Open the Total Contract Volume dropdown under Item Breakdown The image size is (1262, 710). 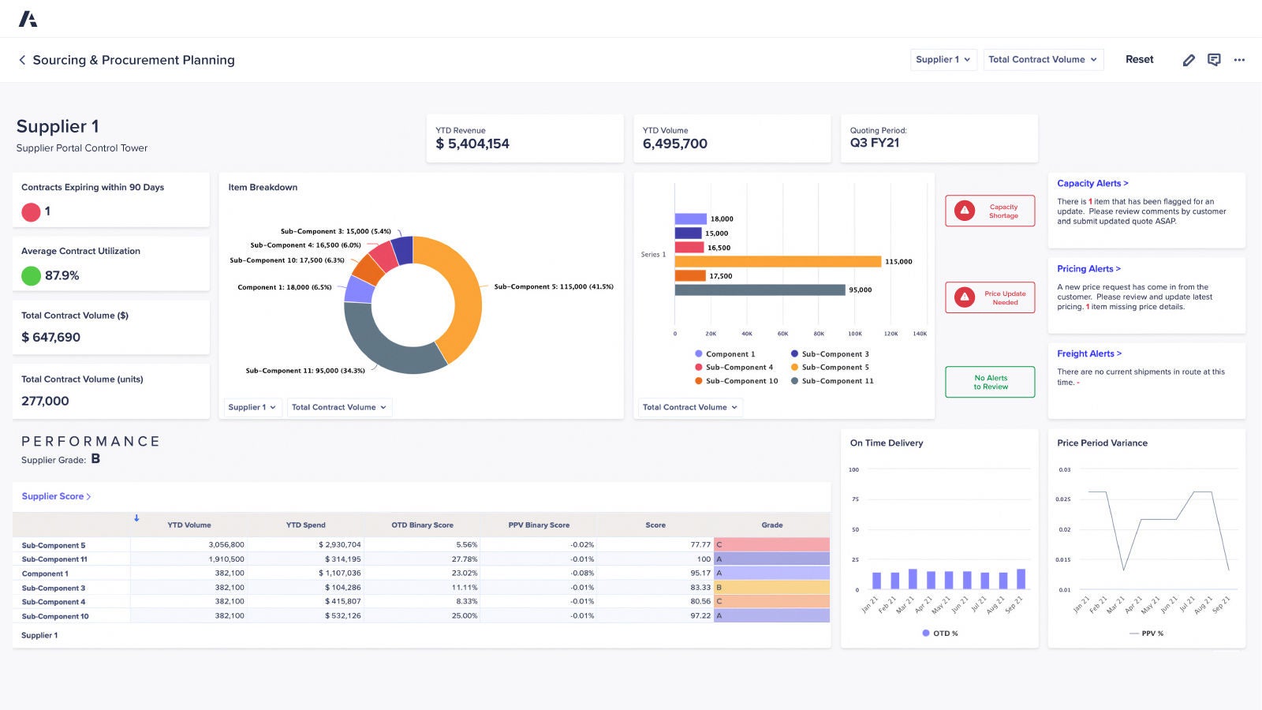click(x=339, y=407)
